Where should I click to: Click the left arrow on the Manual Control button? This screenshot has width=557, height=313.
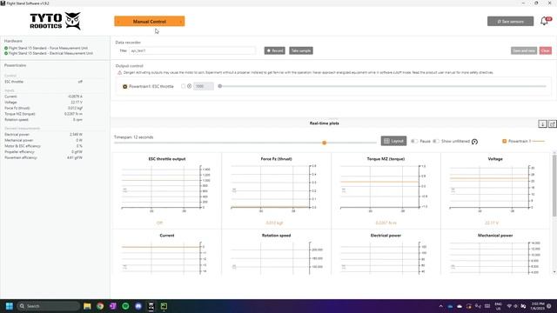click(x=118, y=22)
